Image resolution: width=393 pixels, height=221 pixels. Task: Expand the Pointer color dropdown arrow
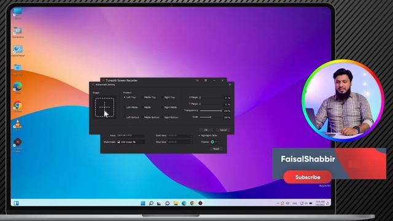pos(216,142)
